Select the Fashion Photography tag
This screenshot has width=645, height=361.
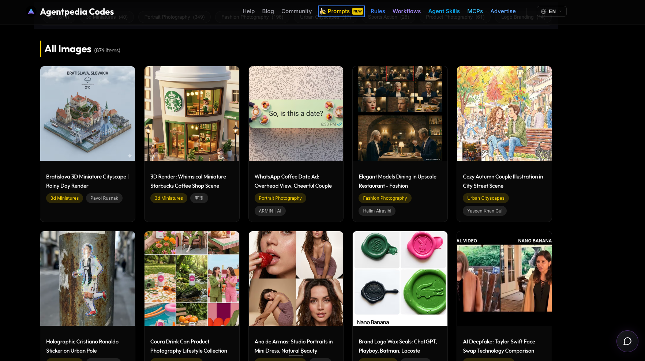tap(385, 198)
